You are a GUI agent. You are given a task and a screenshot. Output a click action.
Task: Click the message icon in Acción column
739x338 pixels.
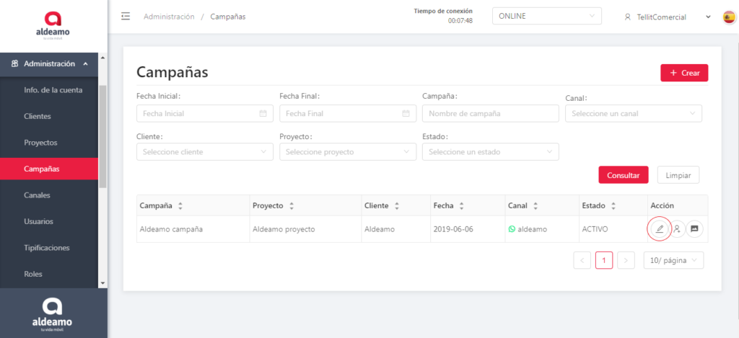tap(694, 229)
